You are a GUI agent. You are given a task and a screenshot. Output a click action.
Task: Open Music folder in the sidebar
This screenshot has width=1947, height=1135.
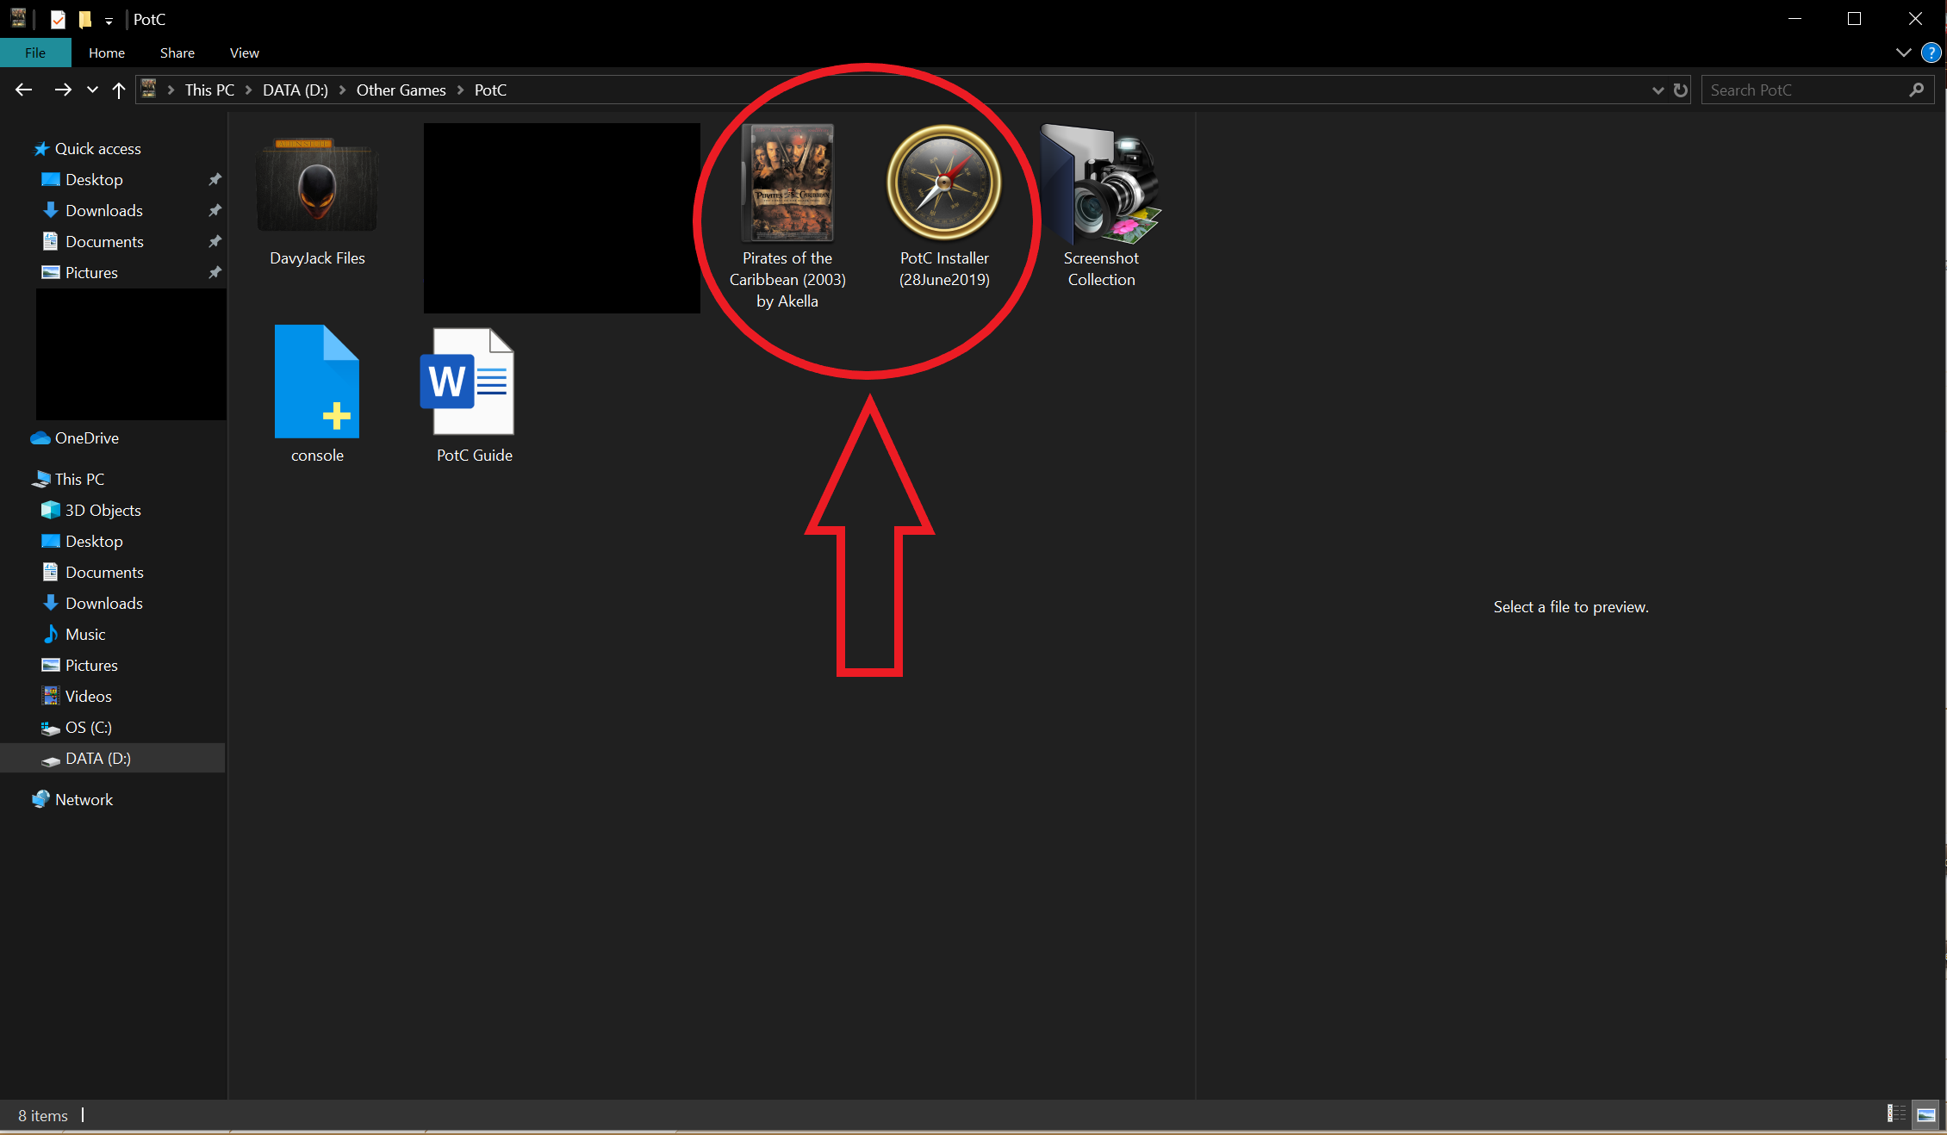(x=85, y=634)
